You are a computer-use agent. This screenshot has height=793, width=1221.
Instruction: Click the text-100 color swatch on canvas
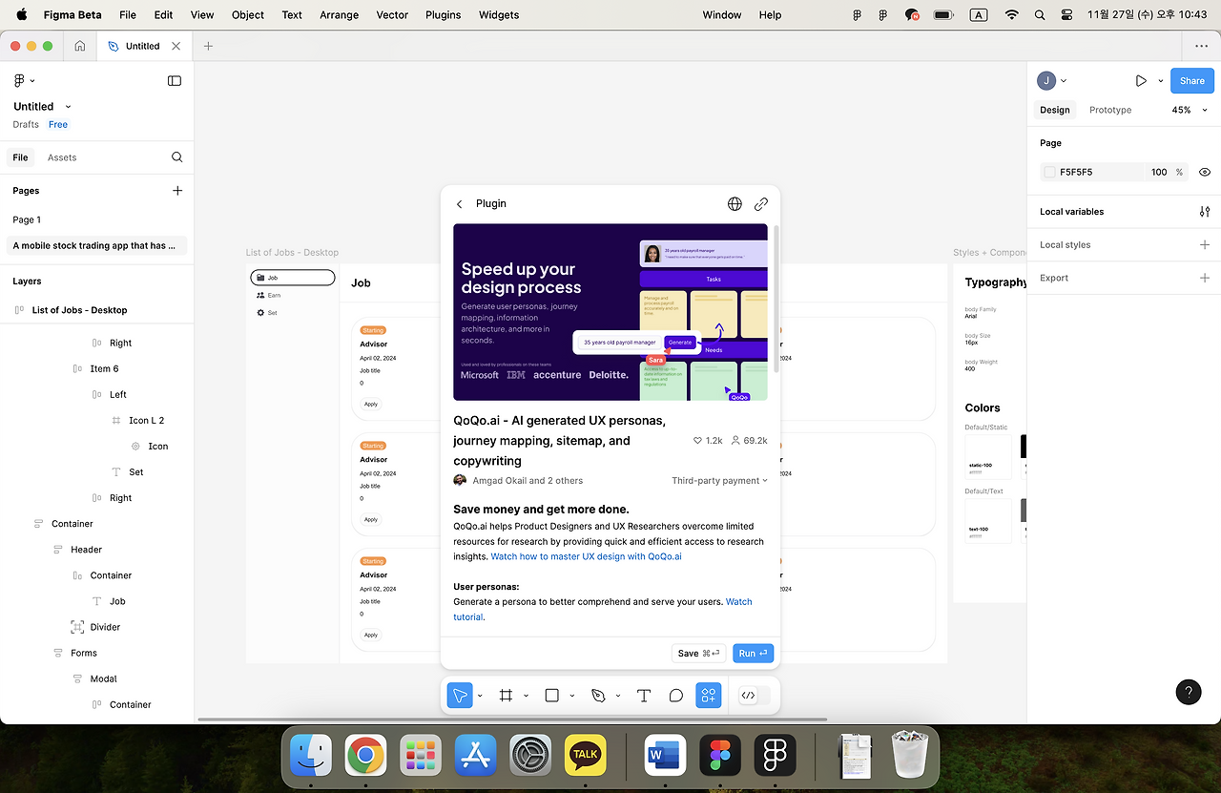(x=988, y=521)
